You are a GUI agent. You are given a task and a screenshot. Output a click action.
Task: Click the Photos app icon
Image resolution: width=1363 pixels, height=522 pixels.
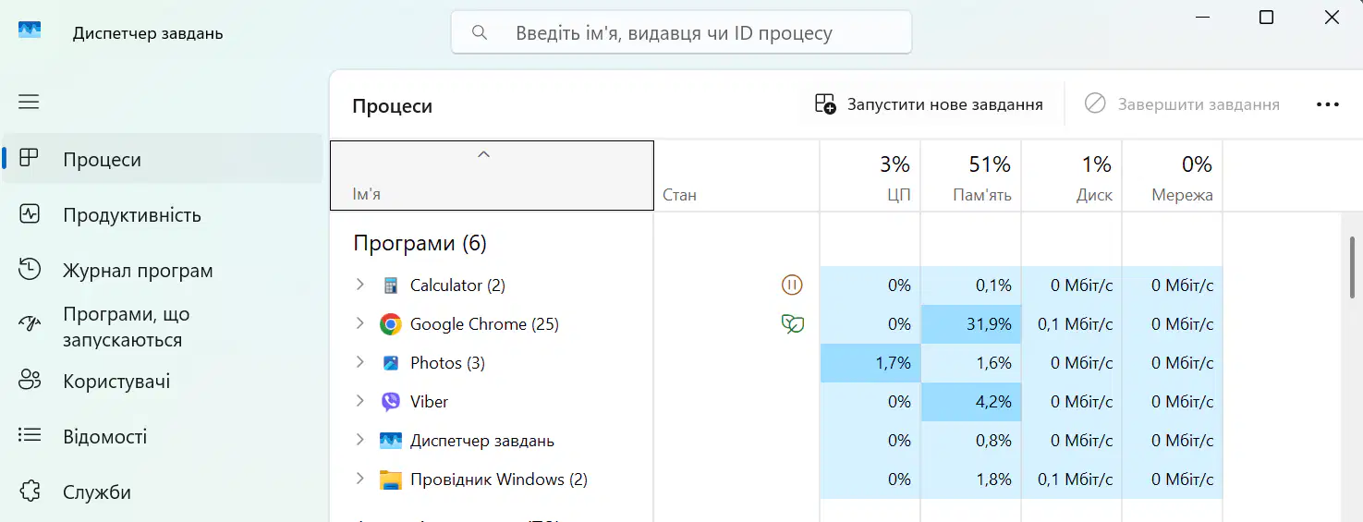391,363
